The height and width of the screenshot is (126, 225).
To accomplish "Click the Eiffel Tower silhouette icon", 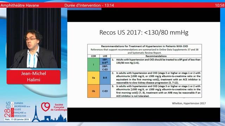I will 36,114.
